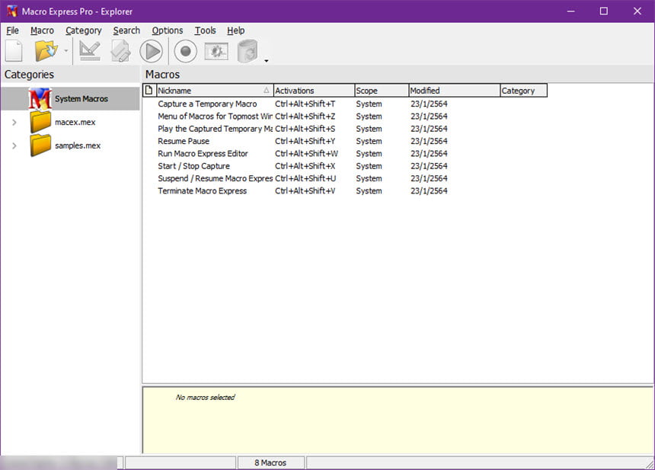Click the 8 Macros status bar entry

(x=270, y=462)
